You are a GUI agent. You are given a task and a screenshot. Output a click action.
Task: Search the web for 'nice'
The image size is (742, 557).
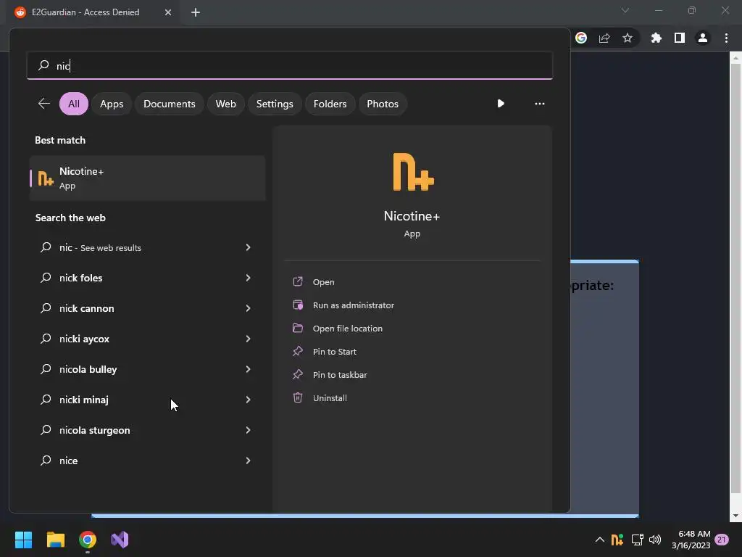pos(147,461)
